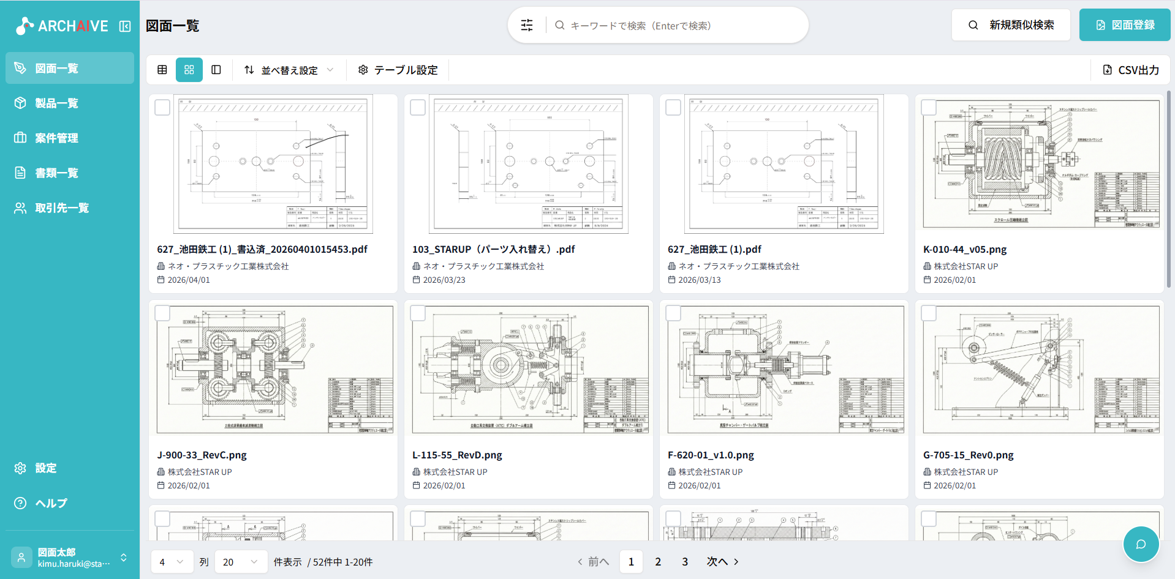
Task: Go to next page with 次へ
Action: tap(723, 562)
